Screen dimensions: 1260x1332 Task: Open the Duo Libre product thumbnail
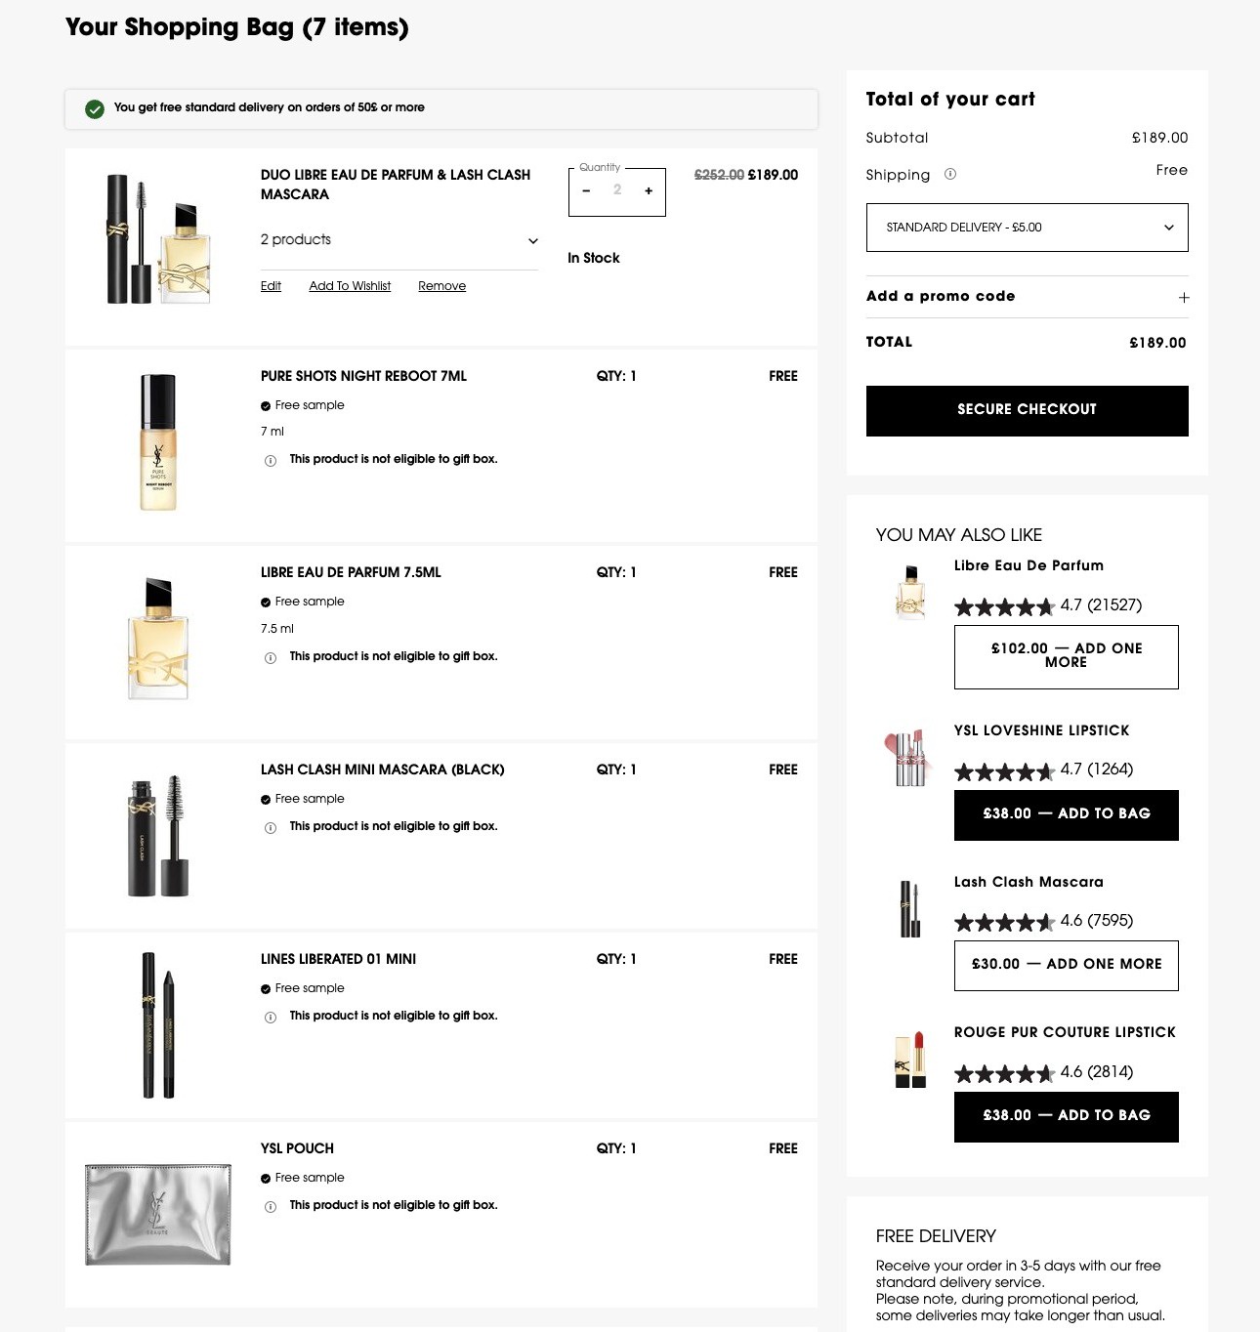158,239
